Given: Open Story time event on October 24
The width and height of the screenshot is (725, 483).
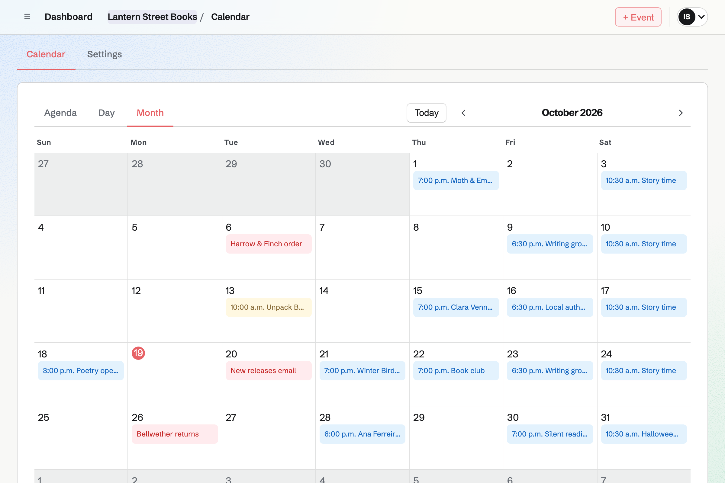Looking at the screenshot, I should point(644,371).
